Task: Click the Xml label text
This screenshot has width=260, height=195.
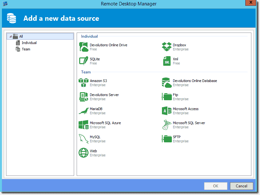Action: tap(175, 59)
